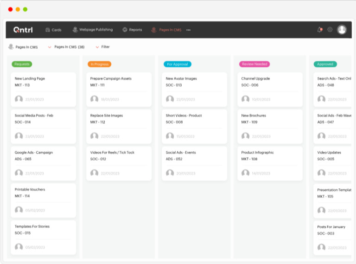The width and height of the screenshot is (356, 264).
Task: Open the Video Updates card
Action: 332,164
